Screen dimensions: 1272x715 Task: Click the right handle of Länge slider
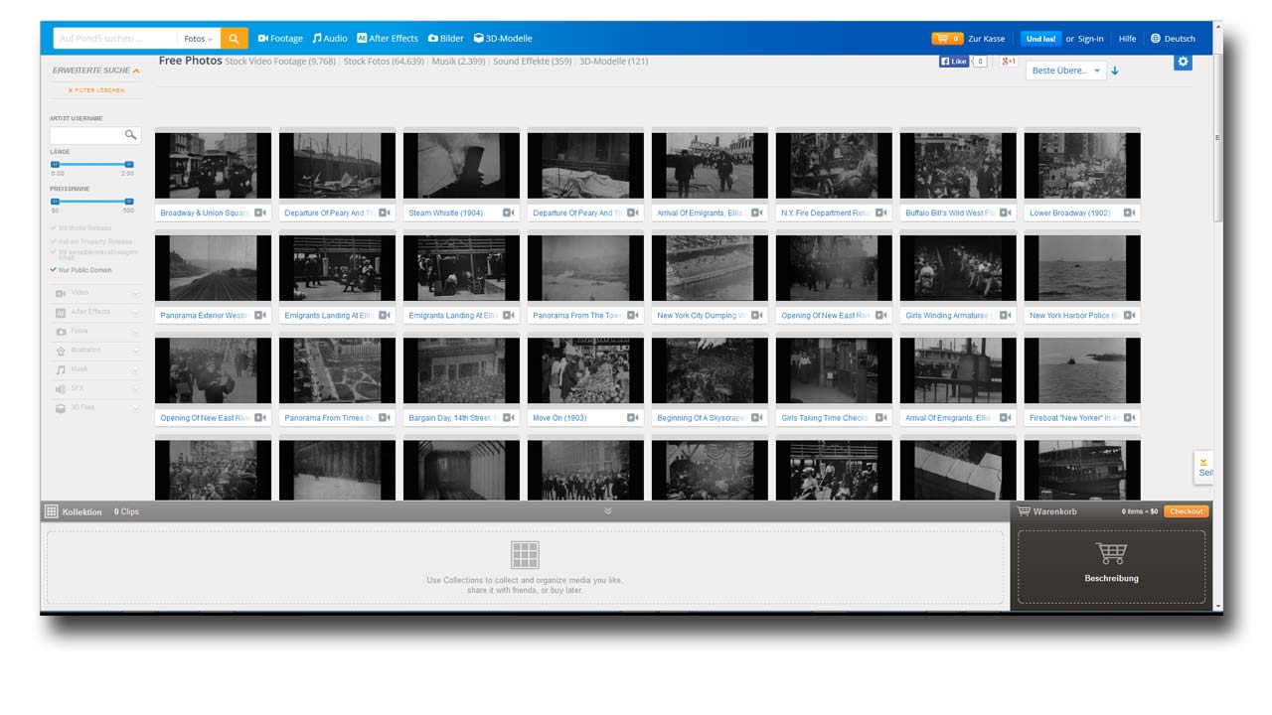129,164
